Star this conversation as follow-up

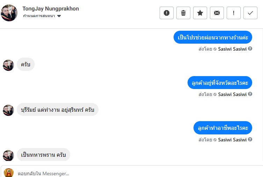tap(200, 13)
